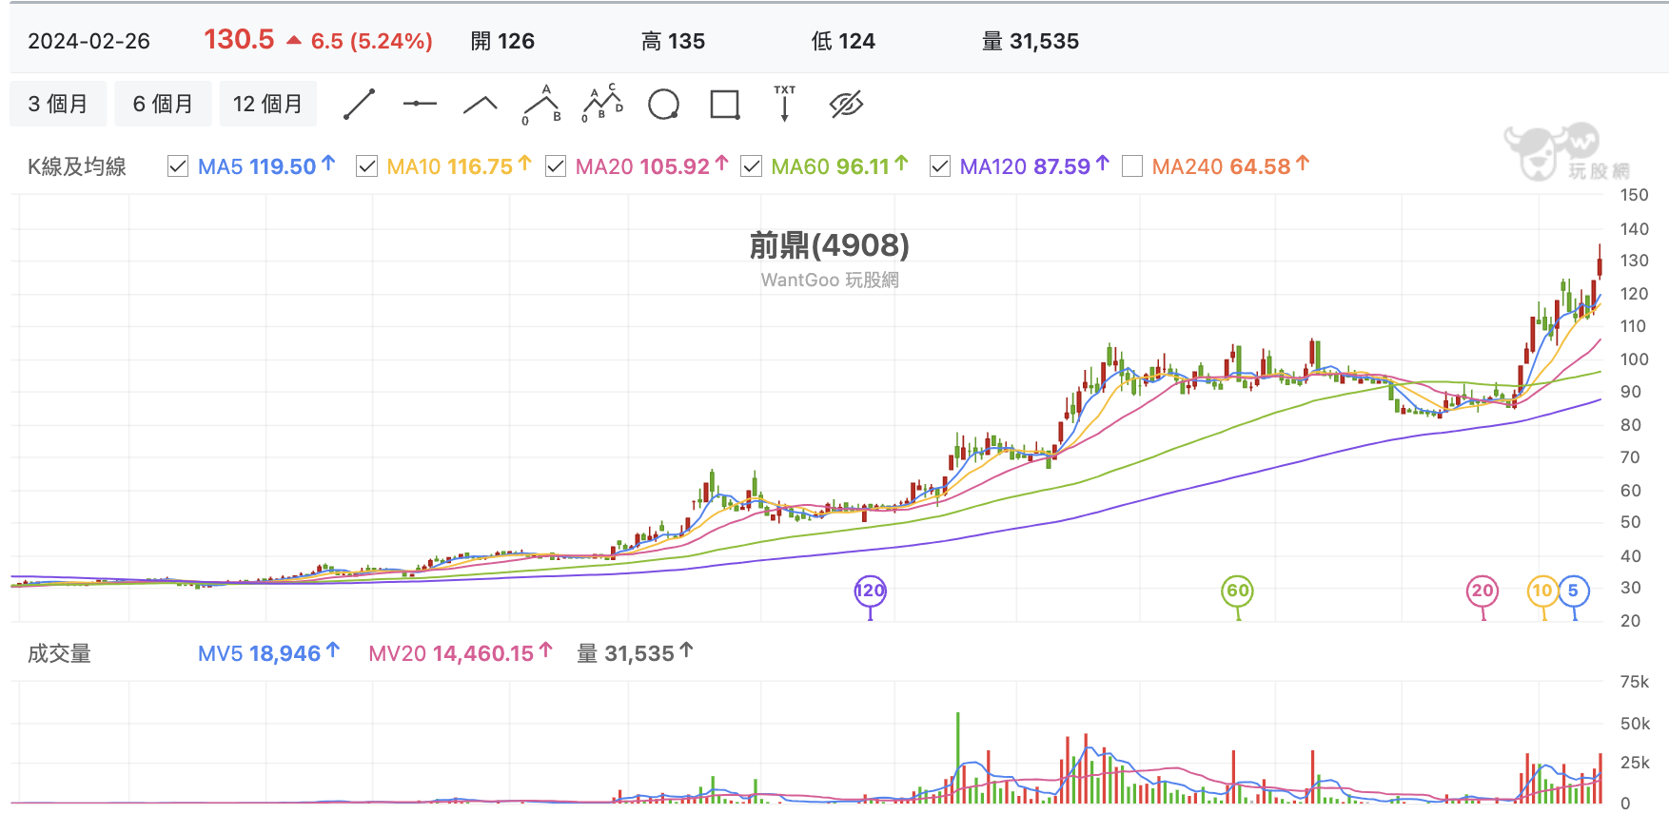1669x814 pixels.
Task: Select the trend line drawing tool
Action: click(359, 104)
